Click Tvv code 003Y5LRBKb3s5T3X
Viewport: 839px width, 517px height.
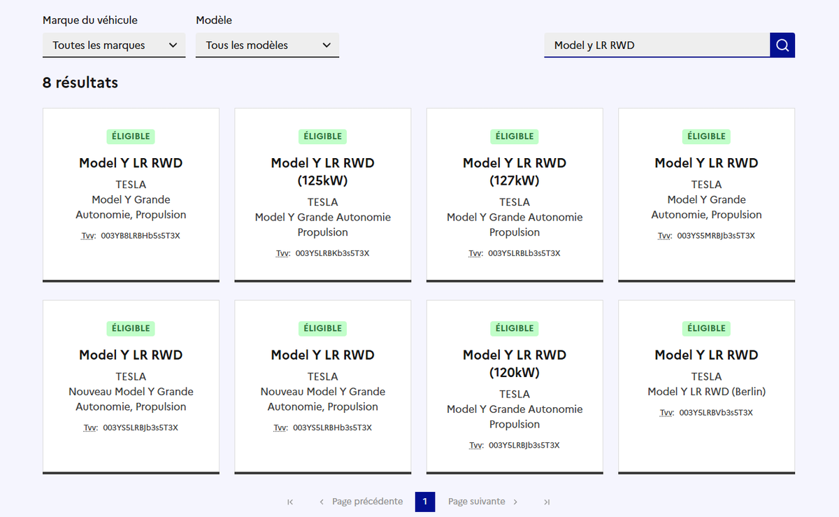coord(332,253)
